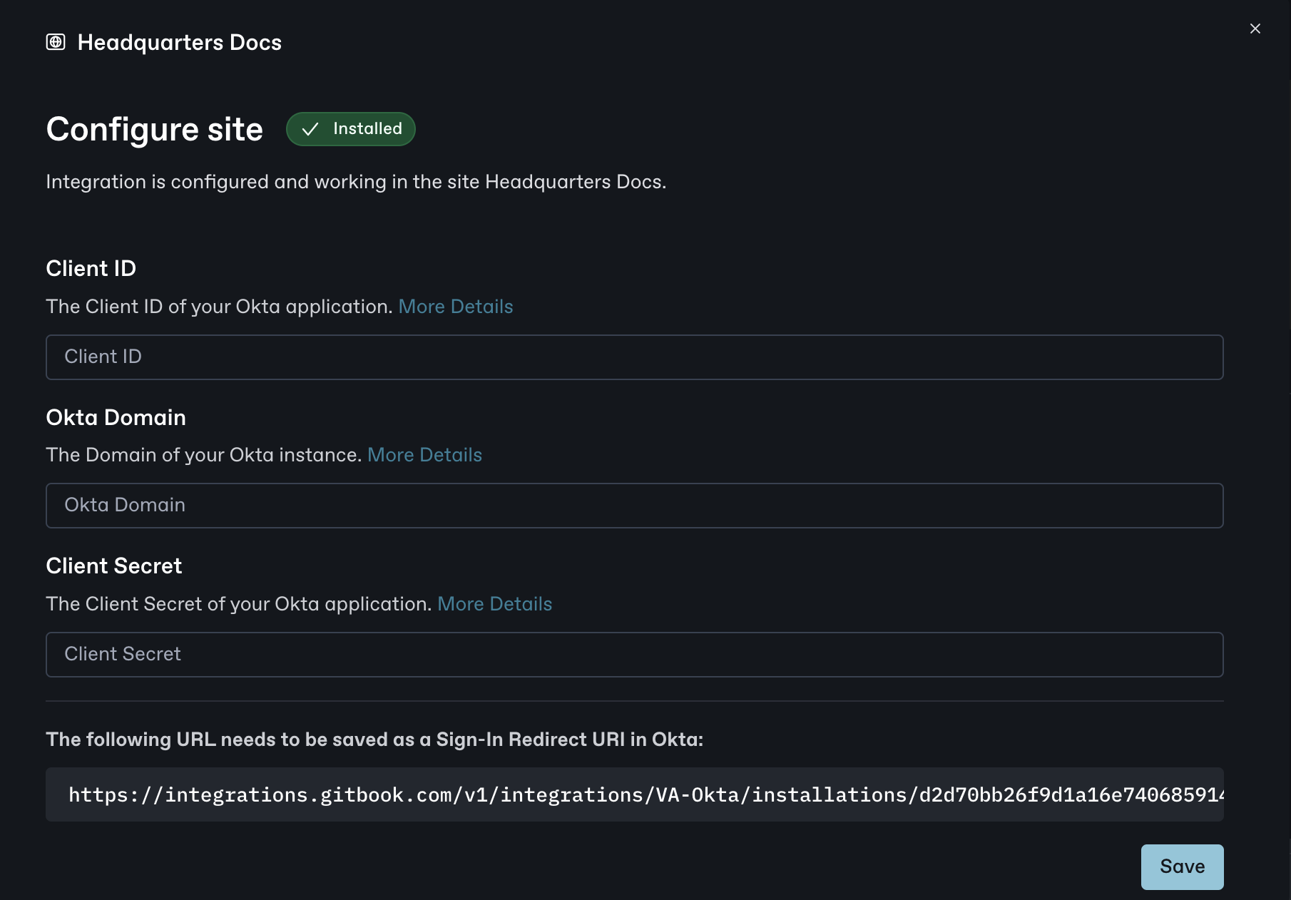Open More Details for Client Secret
1291x900 pixels.
pyautogui.click(x=494, y=603)
